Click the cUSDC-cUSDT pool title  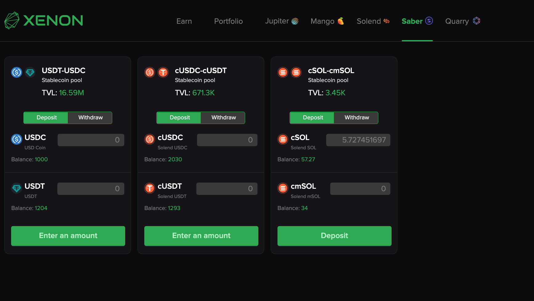coord(201,71)
